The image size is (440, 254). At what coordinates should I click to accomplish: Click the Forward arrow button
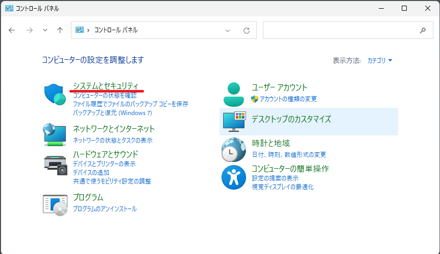tap(30, 30)
